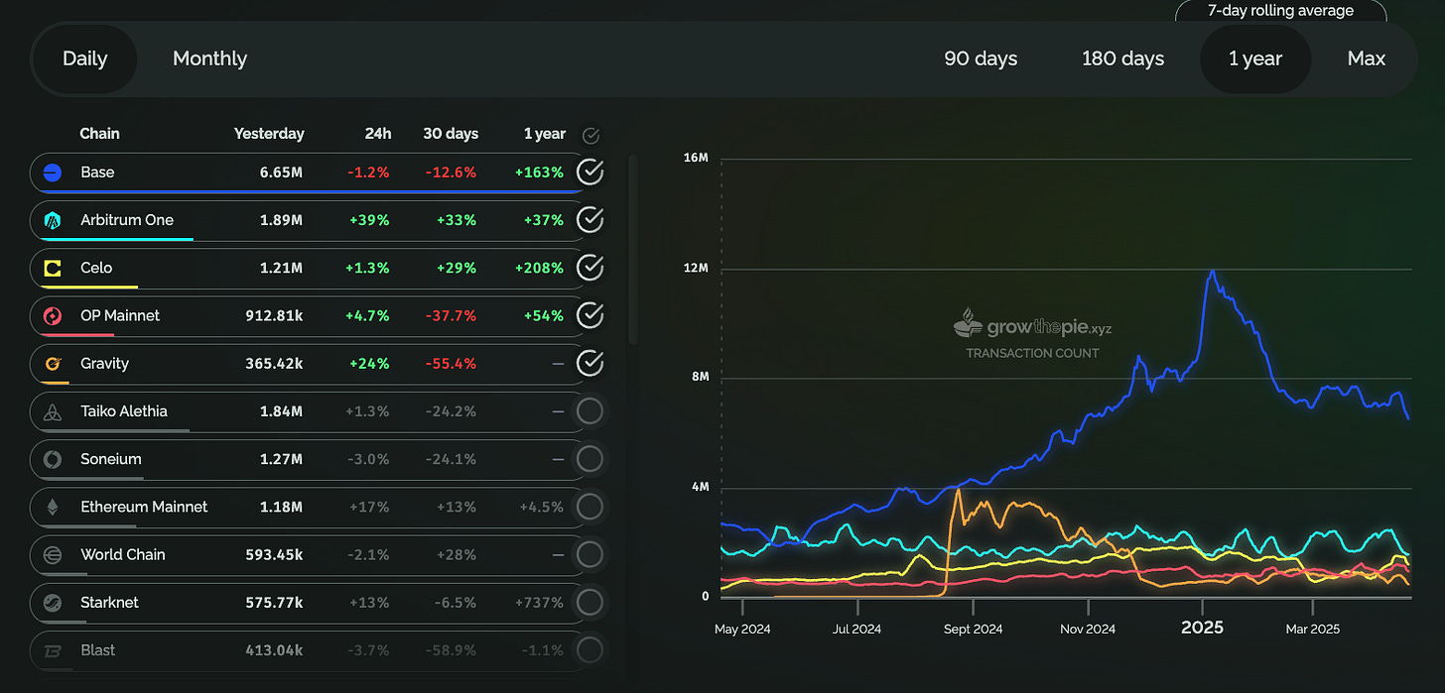
Task: Uncheck Arbitrum One from the chart
Action: click(591, 220)
